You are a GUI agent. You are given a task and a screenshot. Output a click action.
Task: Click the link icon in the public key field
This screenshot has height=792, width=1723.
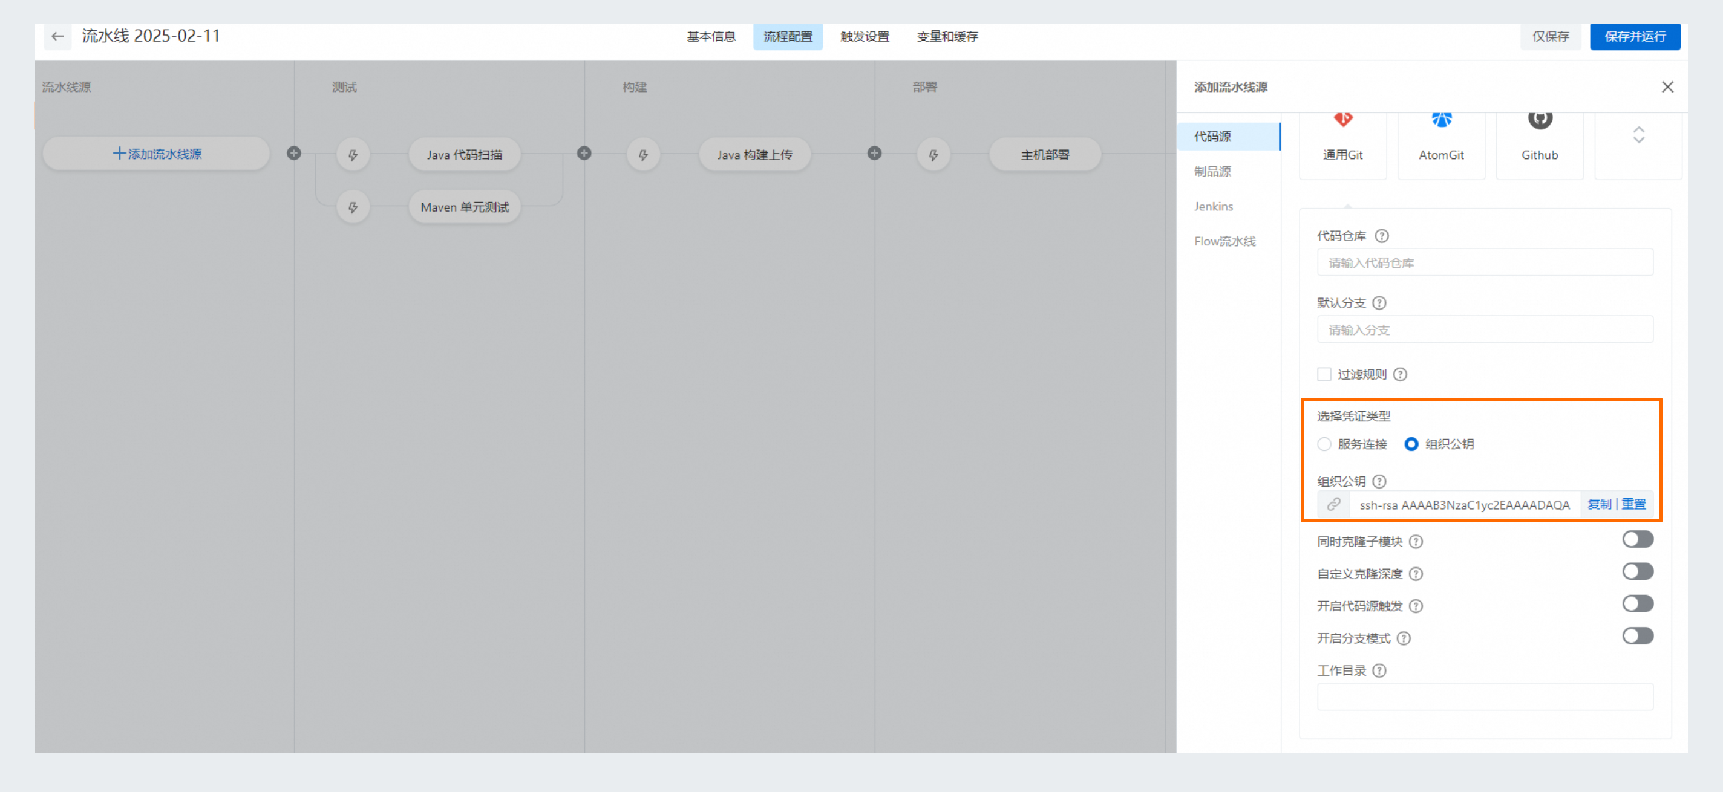(x=1334, y=505)
